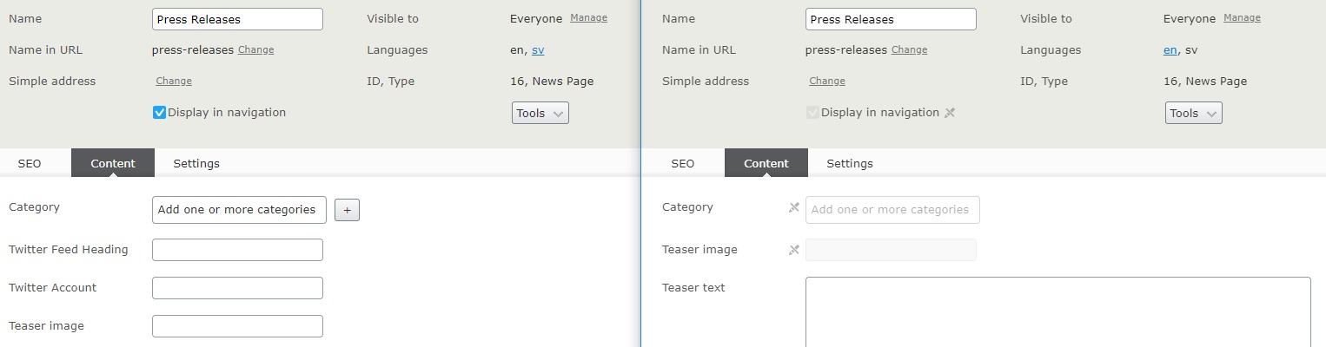Focus the Twitter Feed Heading text field
The height and width of the screenshot is (347, 1326).
(237, 250)
